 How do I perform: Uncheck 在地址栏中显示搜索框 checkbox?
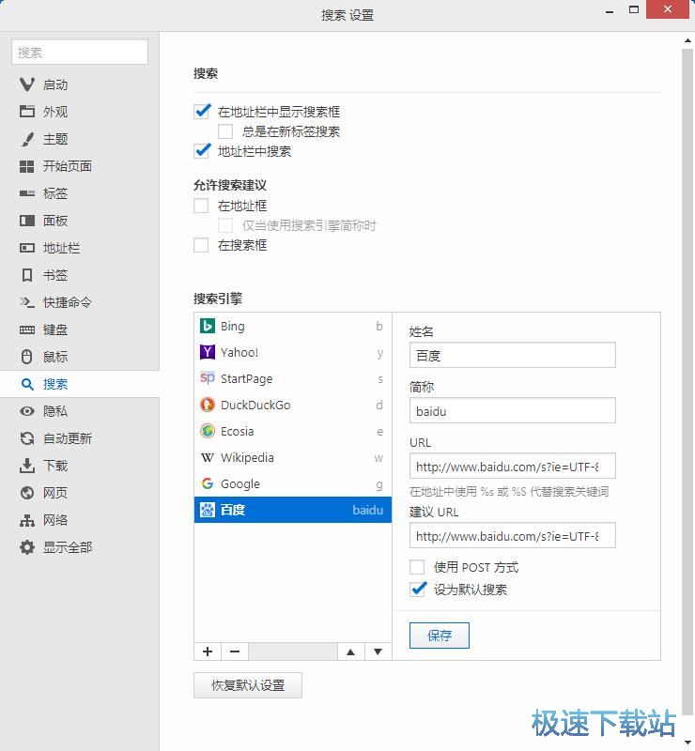point(202,111)
